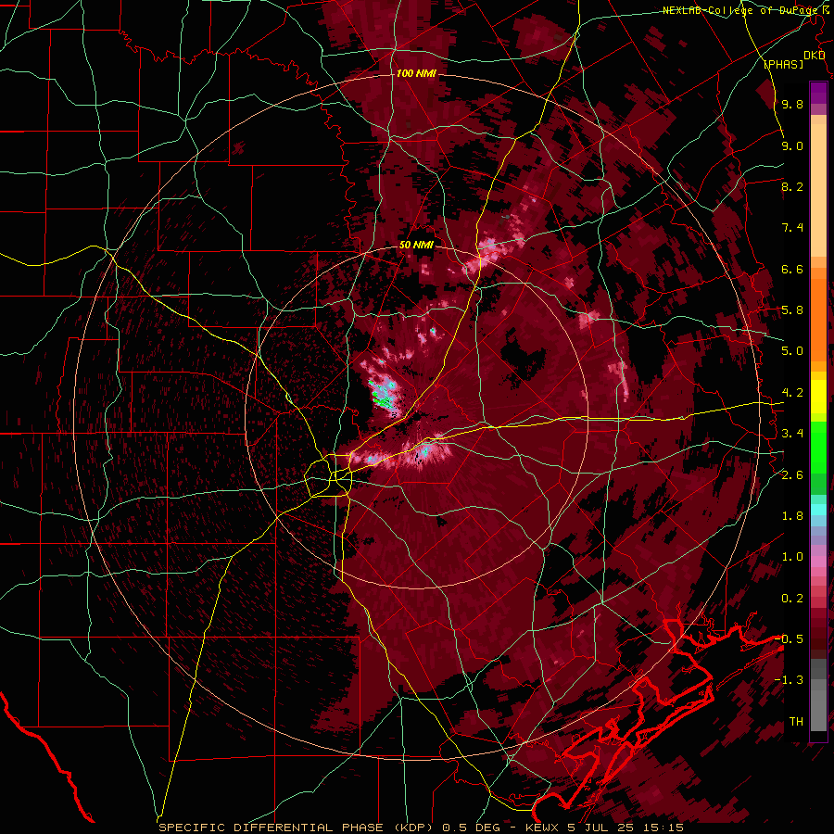Viewport: 834px width, 834px height.
Task: Pick the cyan band on the color bar
Action: click(818, 510)
